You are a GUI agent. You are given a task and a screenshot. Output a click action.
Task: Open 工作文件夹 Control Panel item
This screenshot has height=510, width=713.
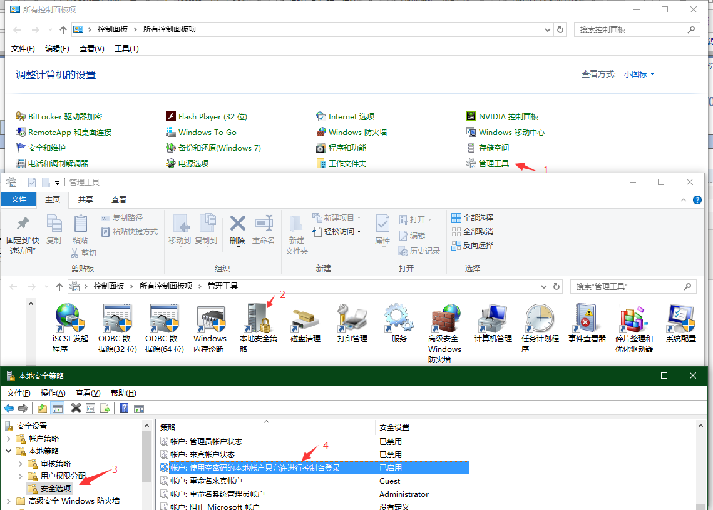(342, 164)
